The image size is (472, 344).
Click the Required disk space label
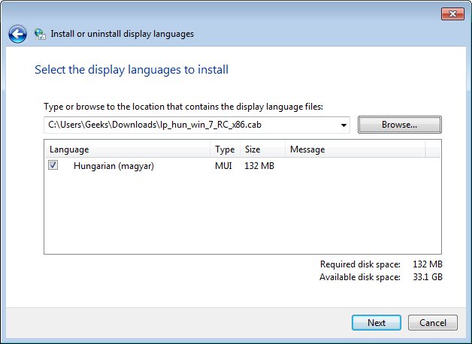point(360,264)
